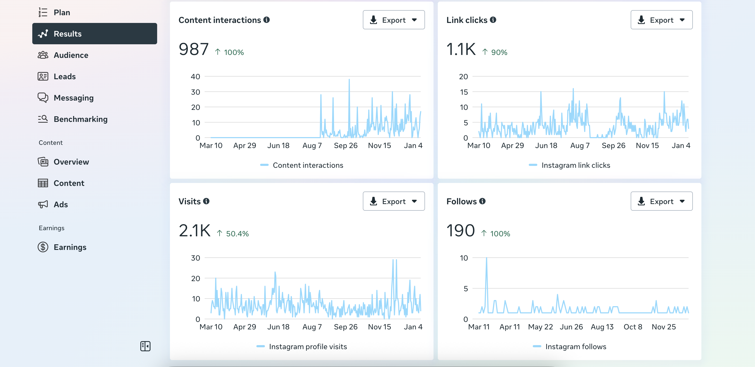The image size is (755, 367).
Task: Collapse the sidebar using the panel icon
Action: (x=145, y=346)
